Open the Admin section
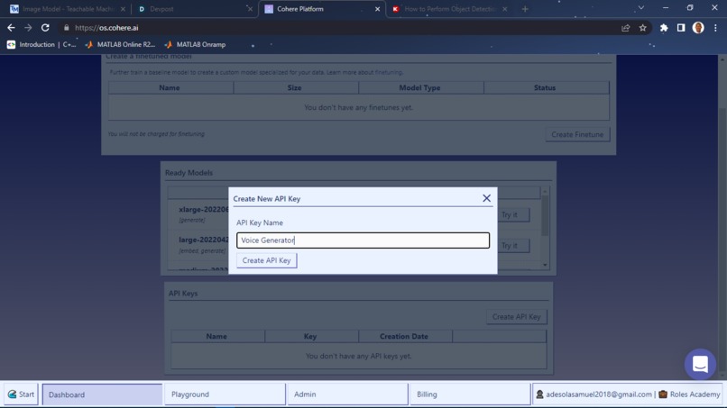 point(348,394)
